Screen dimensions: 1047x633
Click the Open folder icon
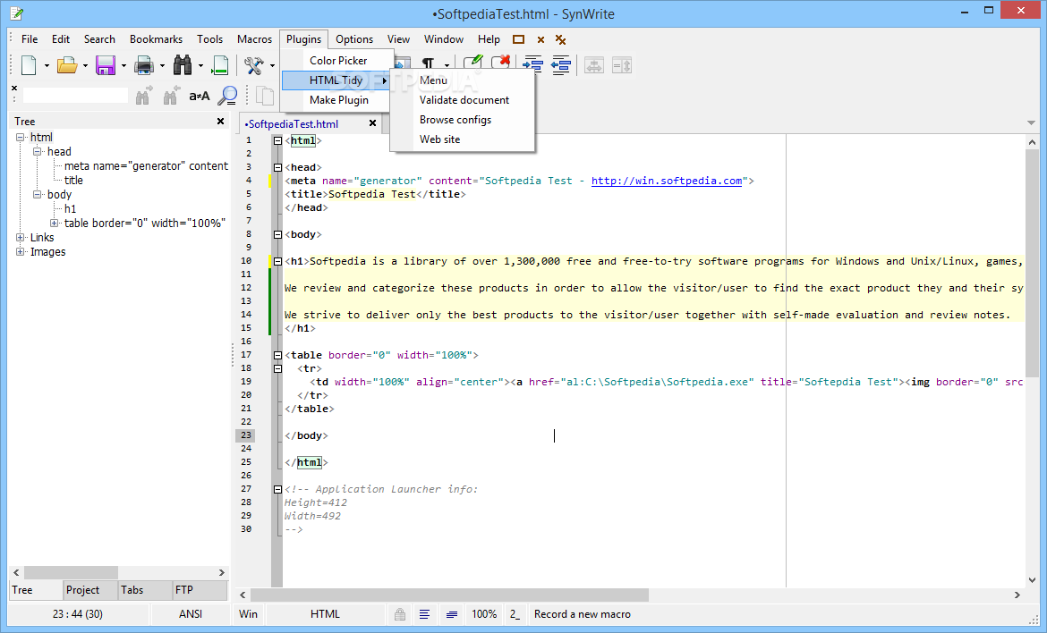pyautogui.click(x=67, y=65)
